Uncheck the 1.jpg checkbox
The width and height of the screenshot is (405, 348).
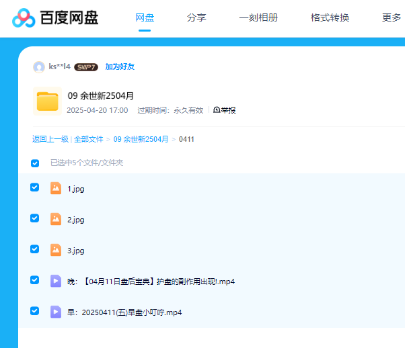pos(35,187)
